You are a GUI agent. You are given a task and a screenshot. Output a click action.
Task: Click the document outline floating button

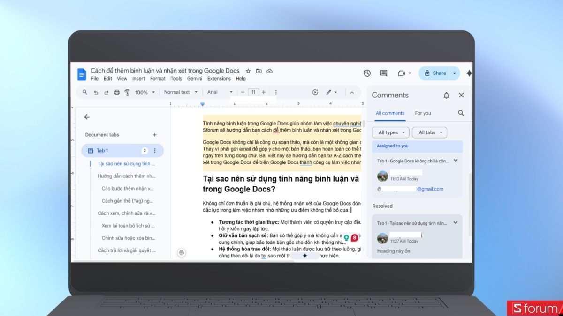click(x=182, y=253)
